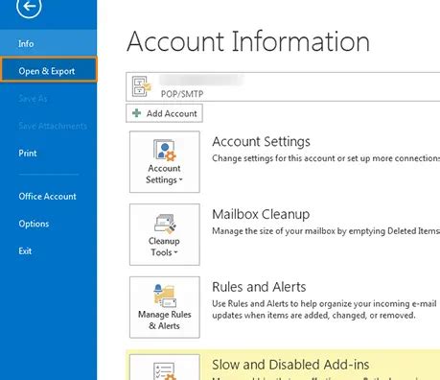Click the Mailbox Cleanup heading
Viewport: 440px width, 380px height.
click(x=261, y=214)
